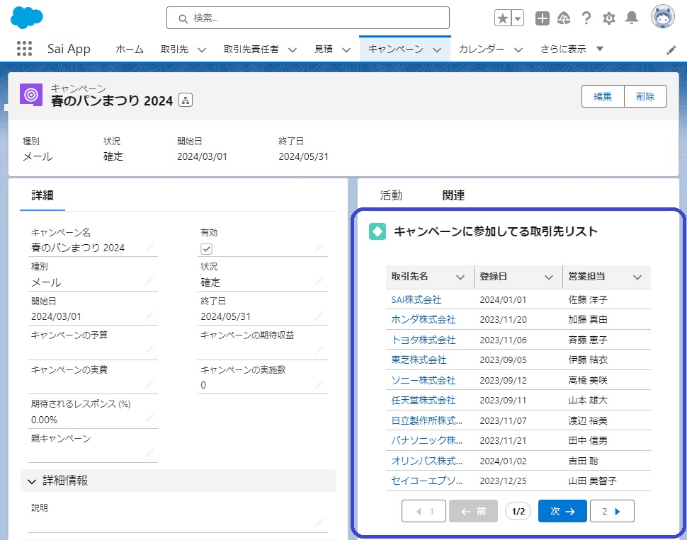Click the pencil to edit navigation
Screen dimensions: 687x540
(671, 50)
